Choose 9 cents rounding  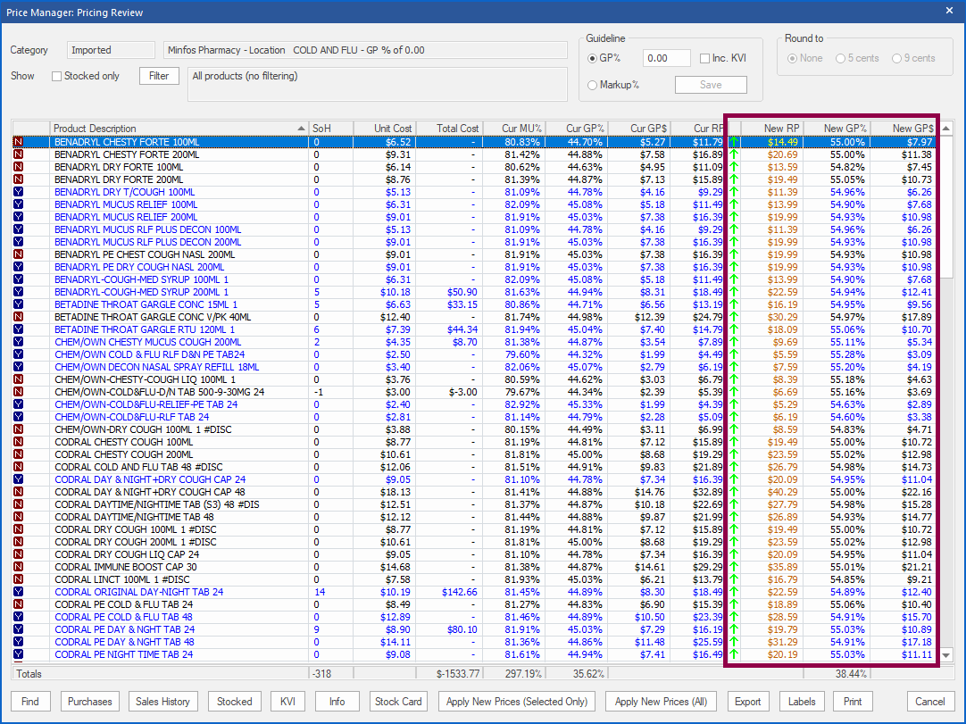tap(897, 58)
